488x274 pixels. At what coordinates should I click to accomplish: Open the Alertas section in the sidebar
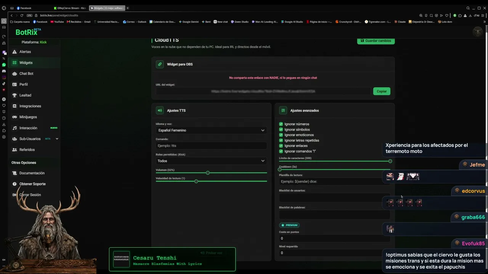[34, 52]
